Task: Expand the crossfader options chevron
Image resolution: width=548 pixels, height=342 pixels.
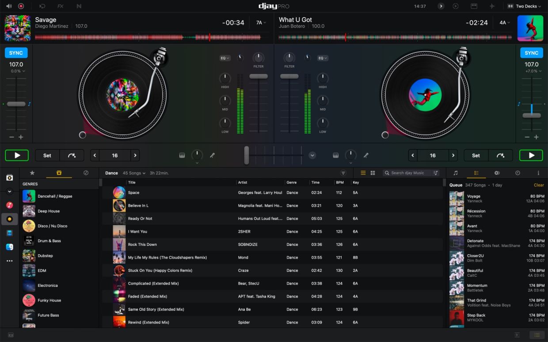Action: pyautogui.click(x=312, y=155)
